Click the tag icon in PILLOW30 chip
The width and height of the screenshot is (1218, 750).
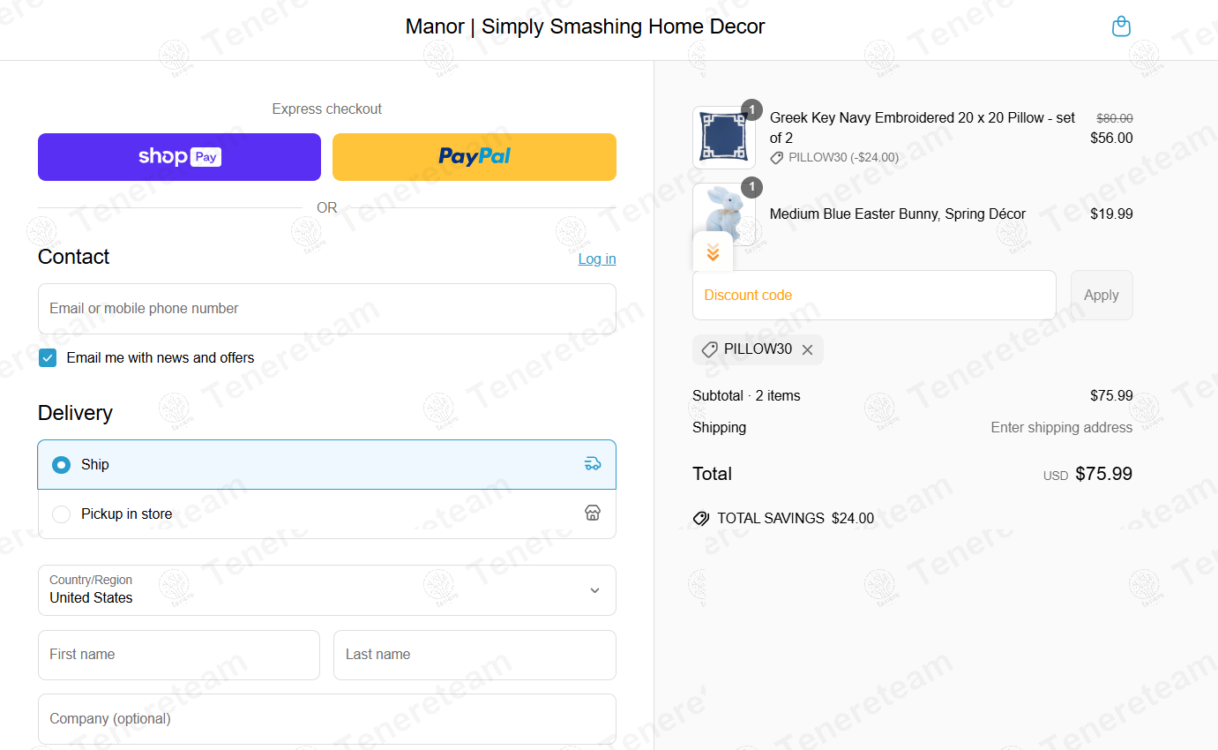tap(709, 350)
